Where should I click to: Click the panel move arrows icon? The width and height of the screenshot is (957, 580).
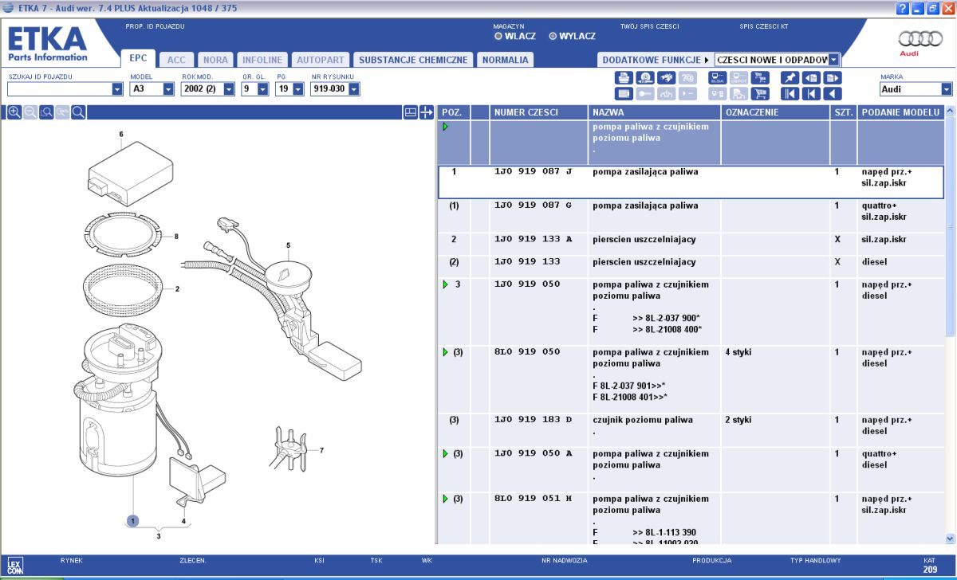426,112
